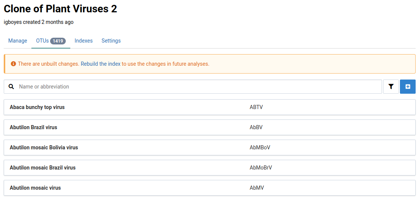Click the orange warning info icon
Image resolution: width=419 pixels, height=199 pixels.
point(13,64)
